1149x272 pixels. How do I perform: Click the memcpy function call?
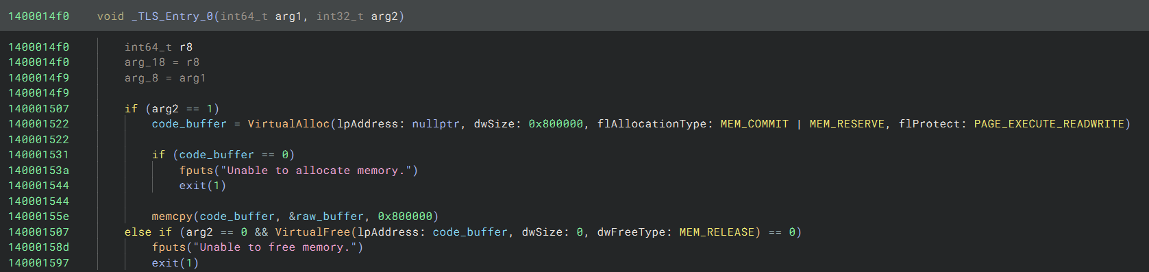pos(172,217)
